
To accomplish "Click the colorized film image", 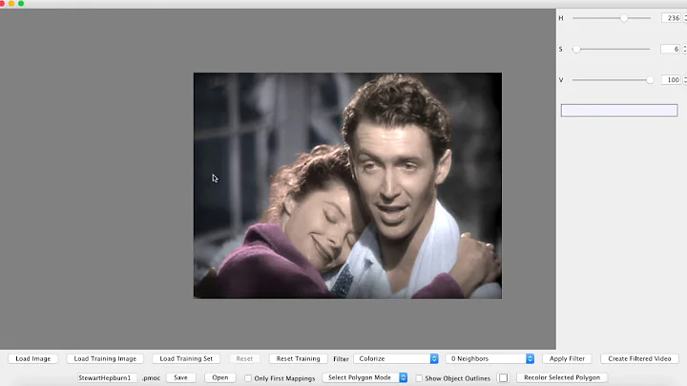I will click(x=347, y=185).
